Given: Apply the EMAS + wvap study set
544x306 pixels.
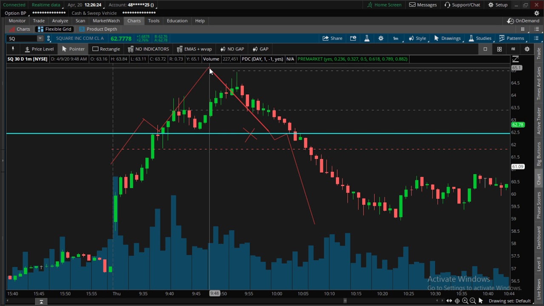Looking at the screenshot, I should 194,49.
